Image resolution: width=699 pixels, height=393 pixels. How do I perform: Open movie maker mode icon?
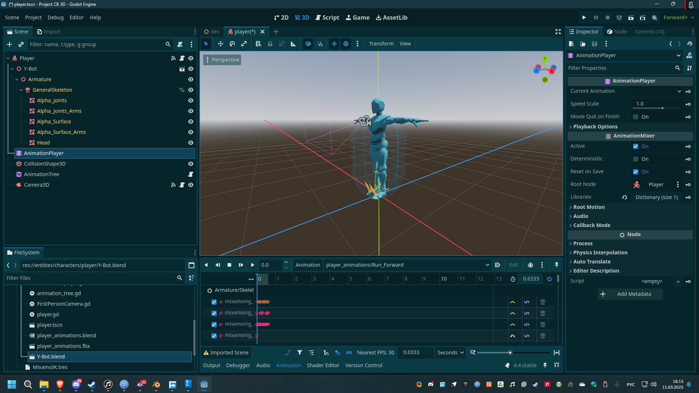point(654,17)
